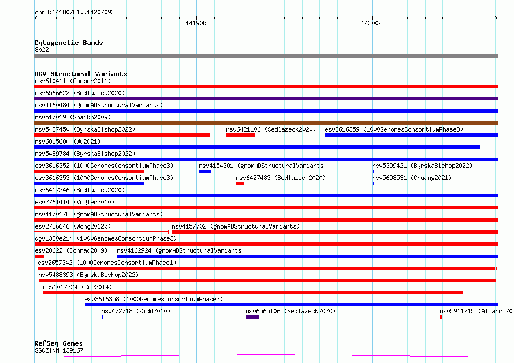Image resolution: width=514 pixels, height=363 pixels.
Task: Click nsv4157702 gnomADStructuralVariants label
Action: (236, 226)
